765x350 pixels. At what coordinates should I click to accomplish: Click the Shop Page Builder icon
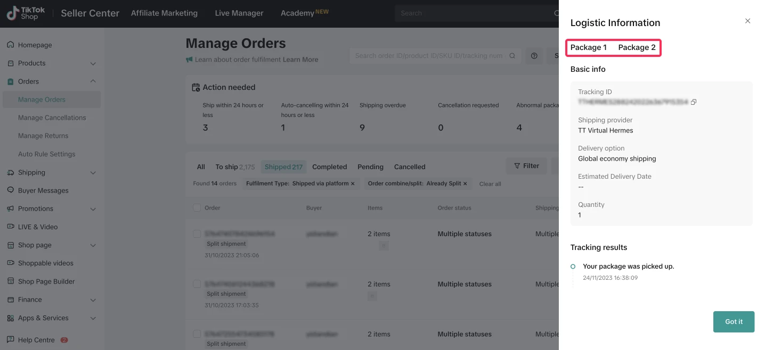coord(10,281)
